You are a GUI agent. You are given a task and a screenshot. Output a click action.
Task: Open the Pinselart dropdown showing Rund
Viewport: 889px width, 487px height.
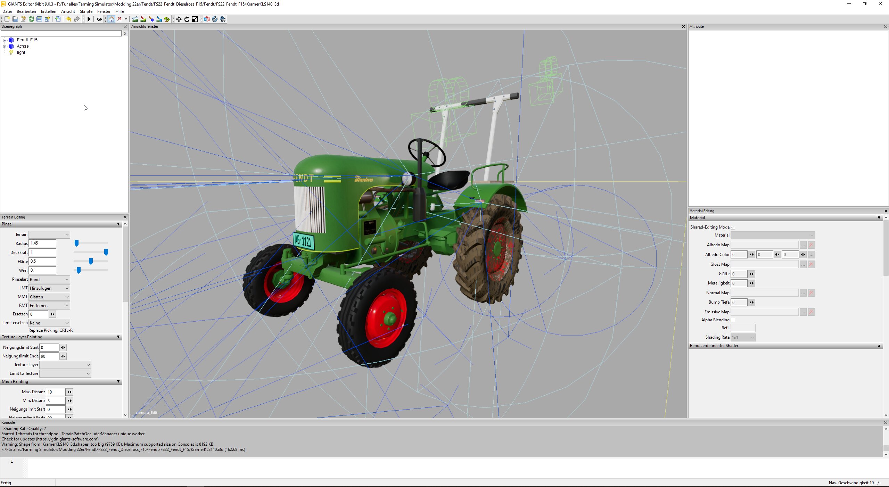49,280
